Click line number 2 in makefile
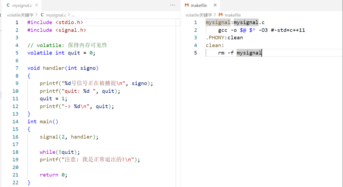Image resolution: width=343 pixels, height=187 pixels. tap(195, 30)
